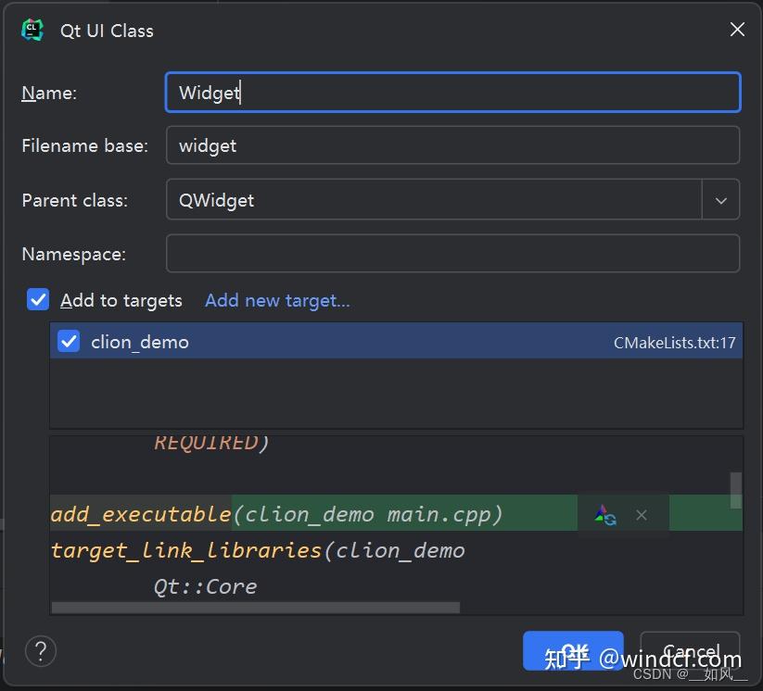Click the code preview vertical scrollbar thumb
Image resolution: width=763 pixels, height=691 pixels.
(736, 490)
